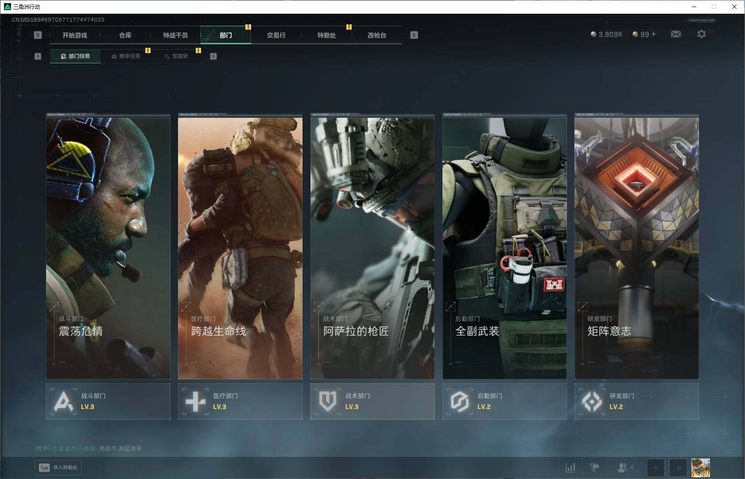This screenshot has width=745, height=479.
Task: Select the 矩阵意志 research mission card
Action: click(x=636, y=248)
